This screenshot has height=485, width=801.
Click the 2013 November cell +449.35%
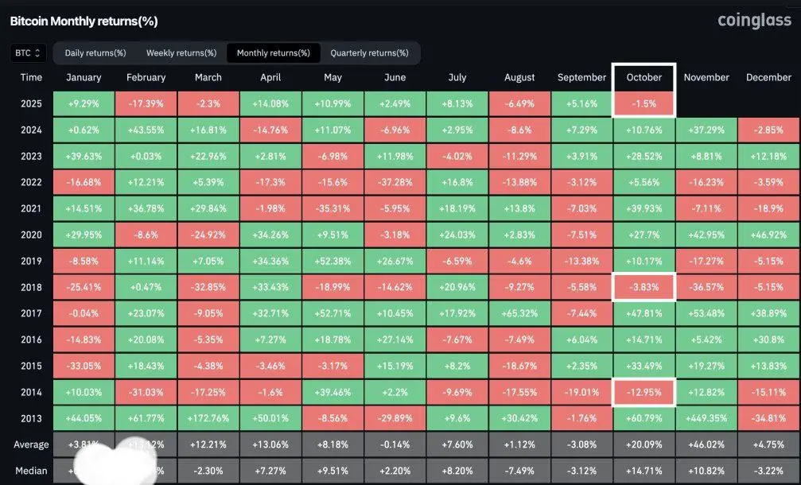pos(706,419)
